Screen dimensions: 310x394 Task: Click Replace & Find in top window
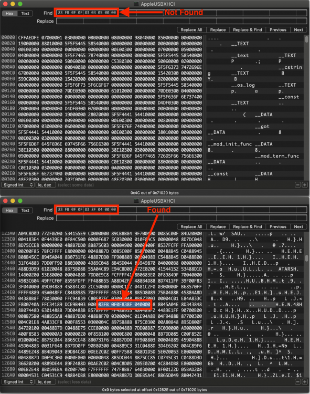pyautogui.click(x=247, y=29)
